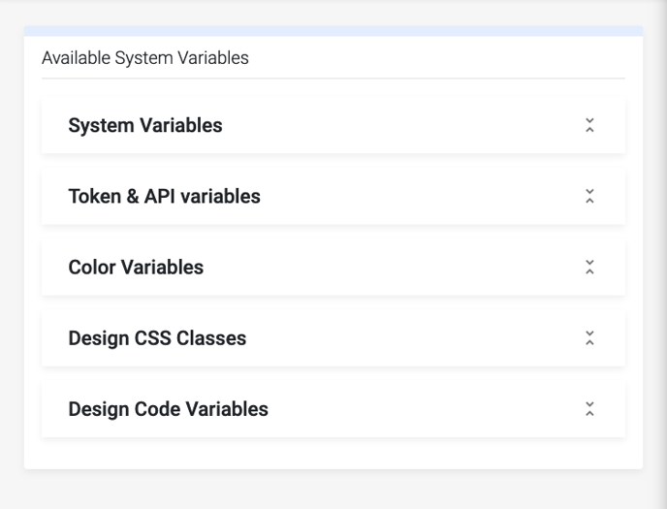Select the Color Variables accordion row
Screen dimensions: 667x509
[x=333, y=267]
